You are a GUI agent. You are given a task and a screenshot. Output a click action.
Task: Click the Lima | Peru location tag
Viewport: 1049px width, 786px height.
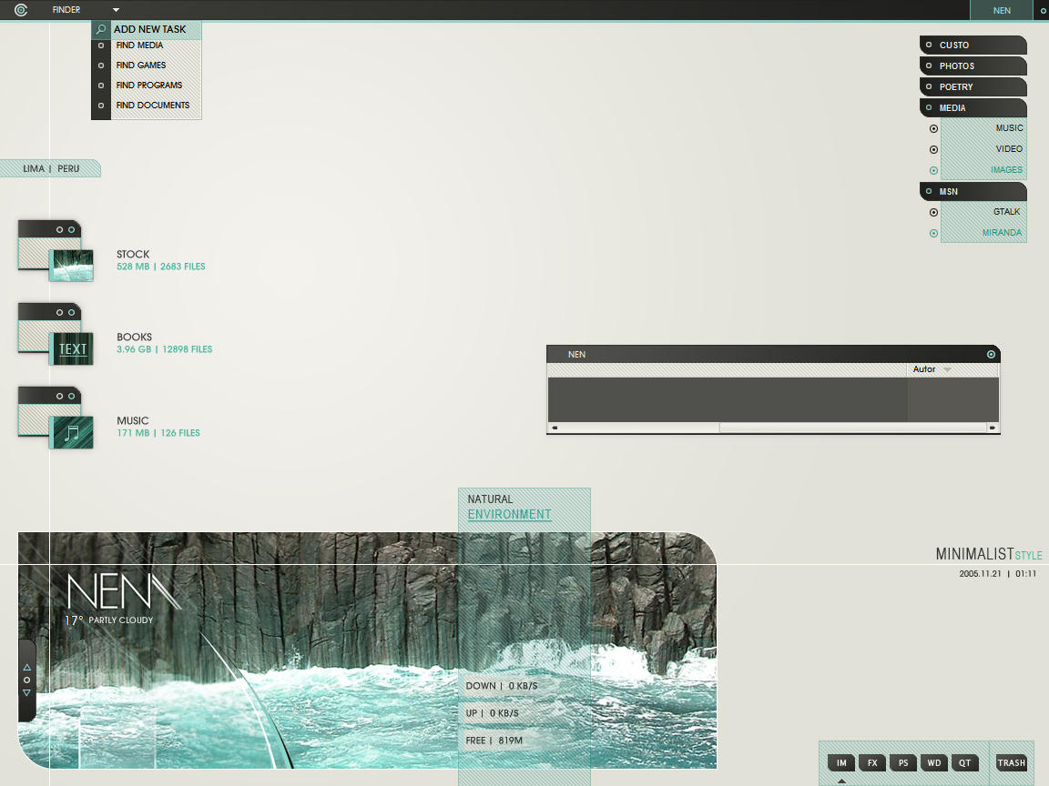click(x=51, y=168)
